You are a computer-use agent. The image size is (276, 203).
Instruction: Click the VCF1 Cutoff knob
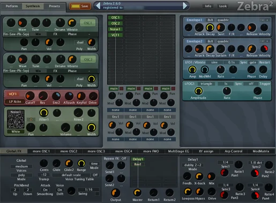[30, 96]
